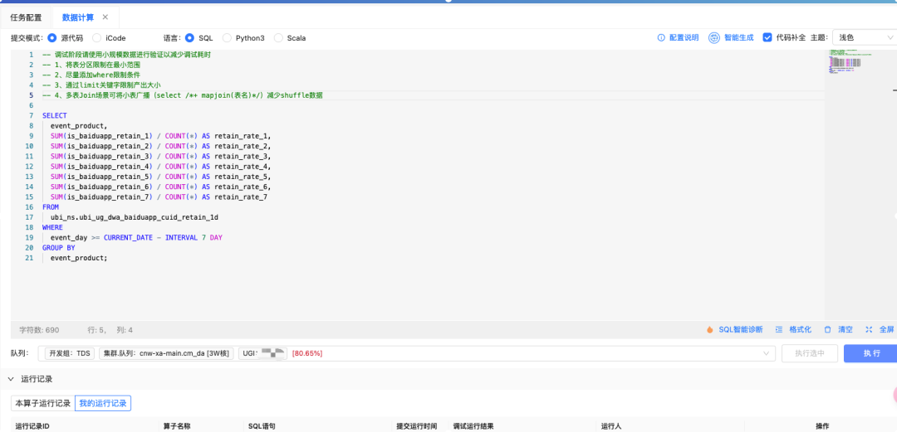Click the 开发组: TDS tag
897x432 pixels.
click(x=70, y=354)
